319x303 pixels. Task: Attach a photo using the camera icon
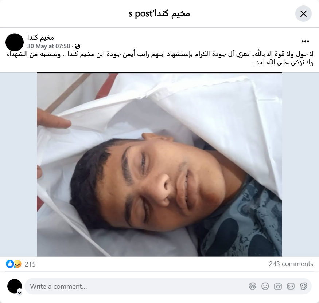tap(278, 286)
